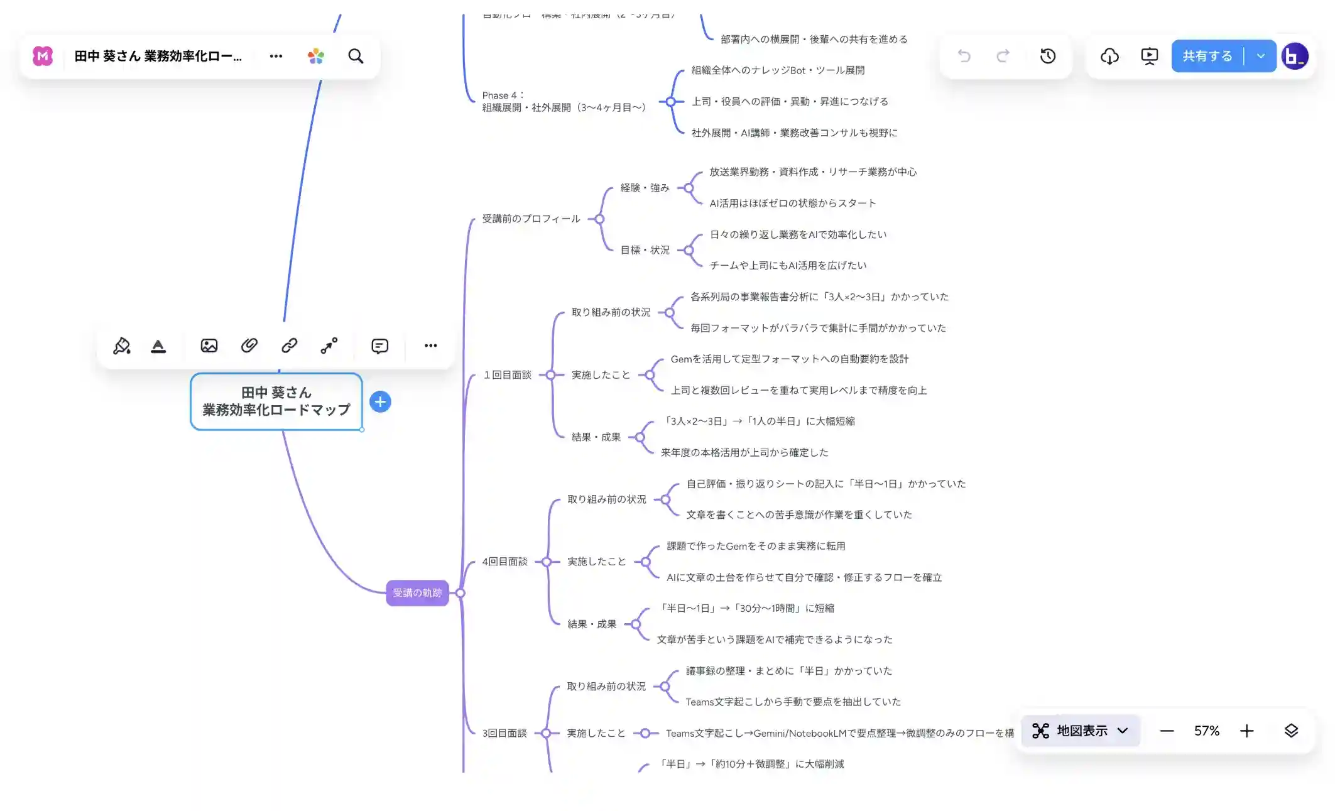Collapse the 経験・強み branch node
1335x811 pixels.
[689, 188]
